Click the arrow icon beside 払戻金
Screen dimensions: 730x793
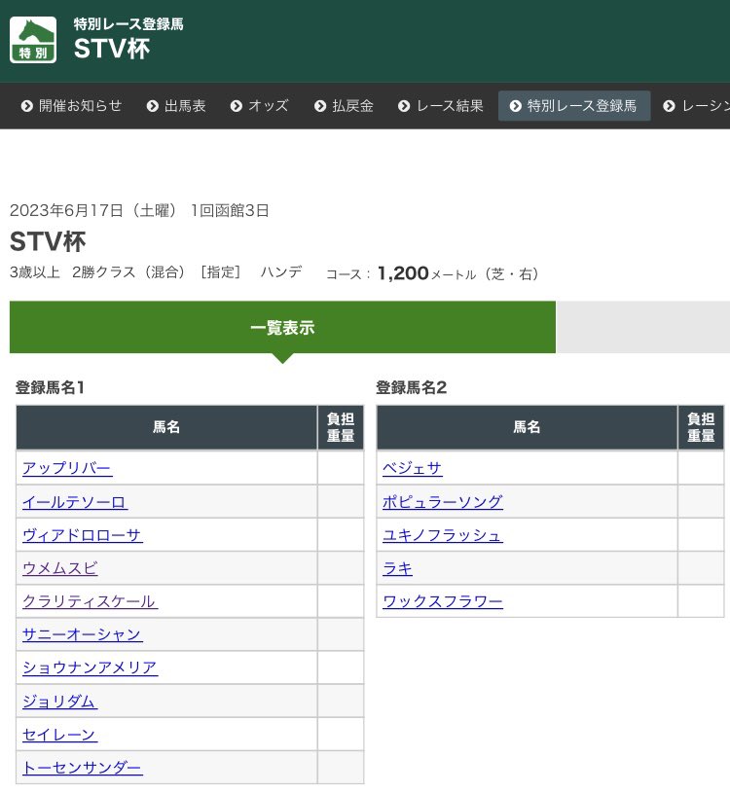(320, 106)
